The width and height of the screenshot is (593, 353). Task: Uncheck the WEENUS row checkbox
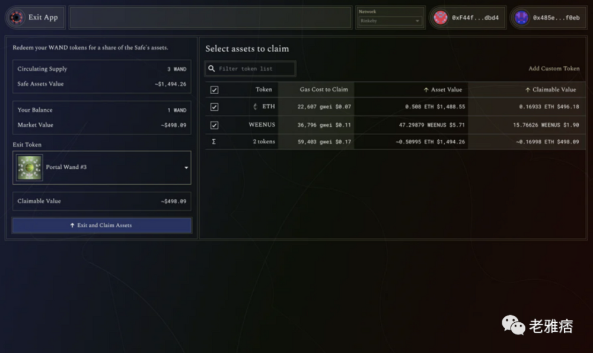click(x=215, y=125)
